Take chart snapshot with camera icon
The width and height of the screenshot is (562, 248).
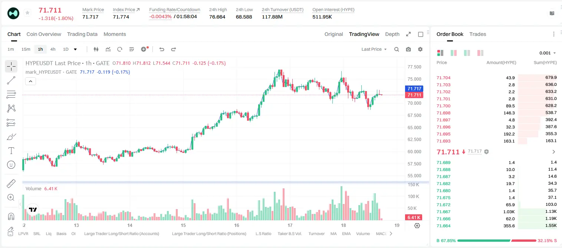click(x=408, y=49)
